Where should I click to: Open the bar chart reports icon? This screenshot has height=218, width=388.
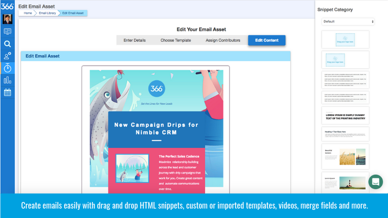click(7, 80)
